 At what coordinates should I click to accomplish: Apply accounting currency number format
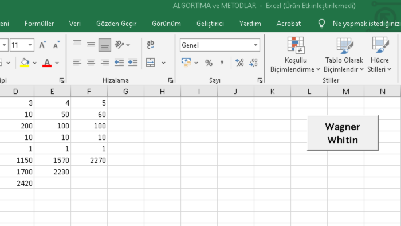point(186,63)
